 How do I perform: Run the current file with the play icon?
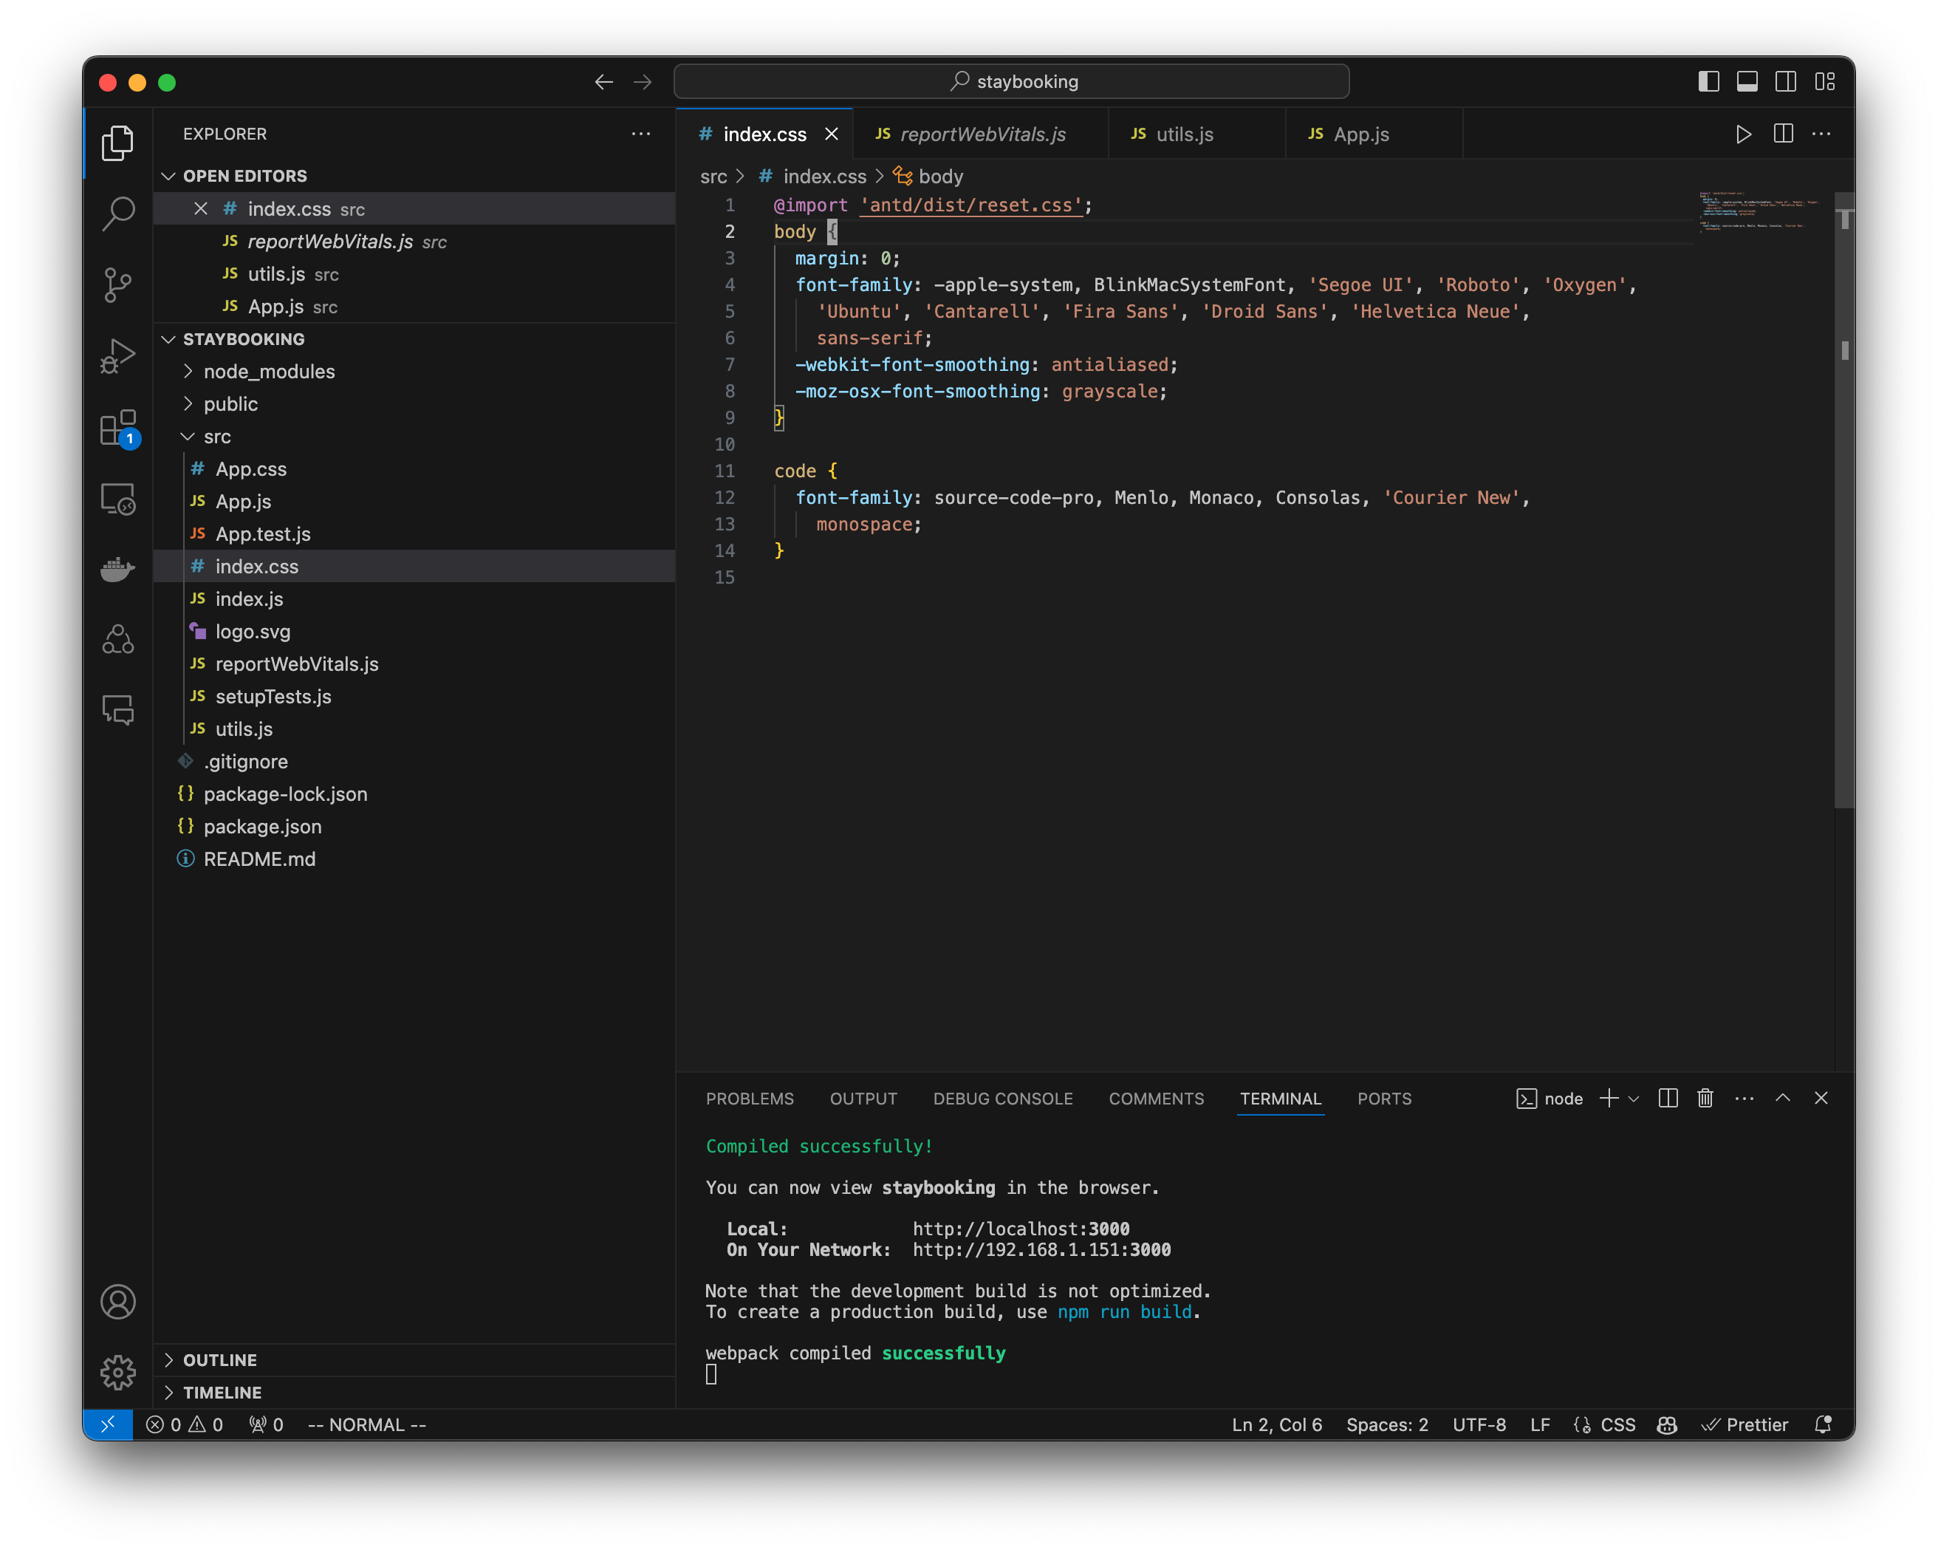coord(1744,134)
